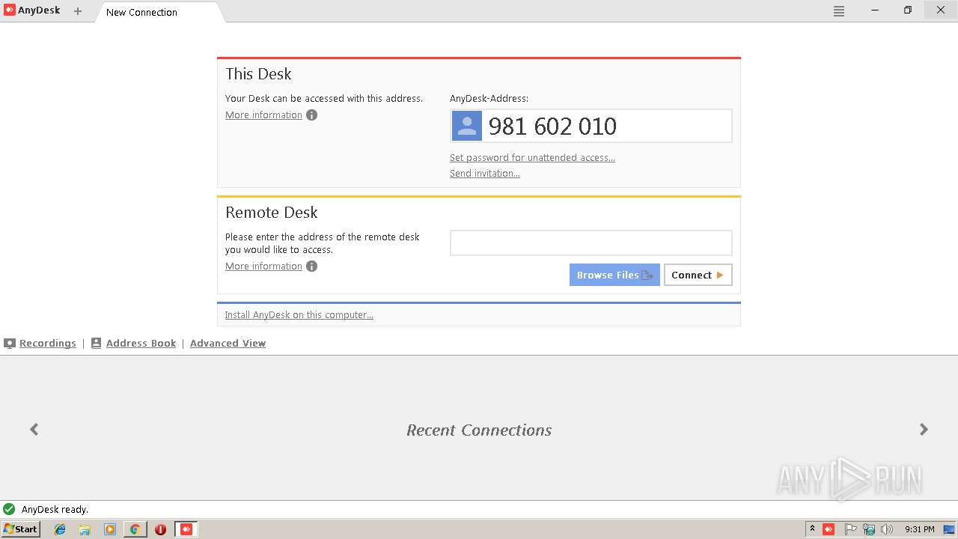Click the Recordings icon
This screenshot has width=958, height=539.
(10, 343)
